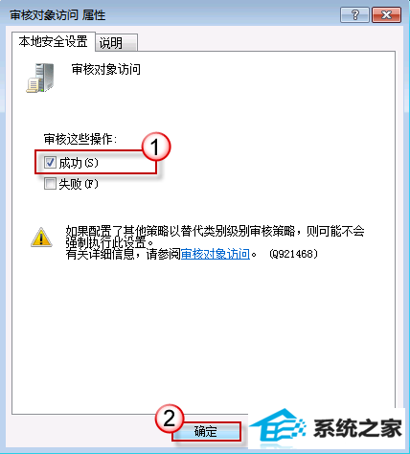Select the 审核对象访问 heading beside server icon

pos(105,69)
